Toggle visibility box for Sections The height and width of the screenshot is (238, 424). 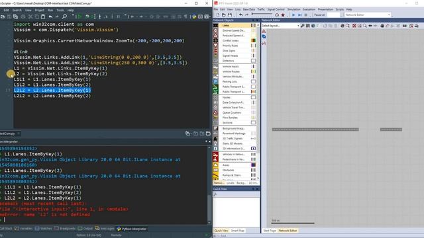253,122
